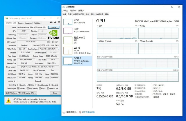
Task: Open the GPU-Z Validation tab
Action: point(37,23)
